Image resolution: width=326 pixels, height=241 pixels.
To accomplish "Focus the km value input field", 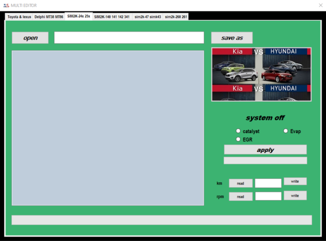I will click(268, 183).
